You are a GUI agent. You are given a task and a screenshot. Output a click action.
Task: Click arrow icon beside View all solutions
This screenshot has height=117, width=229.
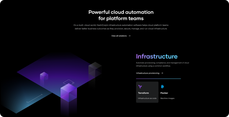click(129, 36)
